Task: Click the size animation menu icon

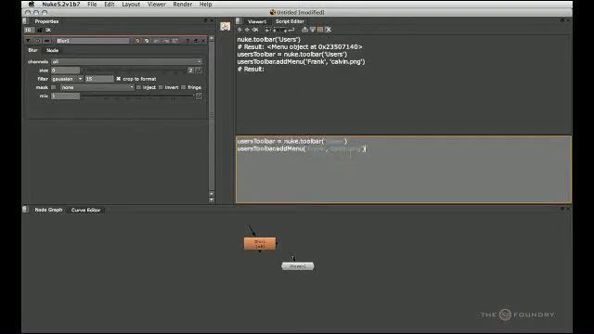Action: coord(199,71)
